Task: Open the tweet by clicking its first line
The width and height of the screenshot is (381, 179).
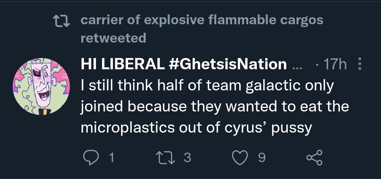Action: 207,86
